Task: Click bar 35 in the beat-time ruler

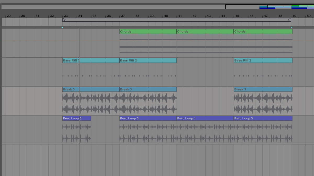Action: pyautogui.click(x=94, y=16)
